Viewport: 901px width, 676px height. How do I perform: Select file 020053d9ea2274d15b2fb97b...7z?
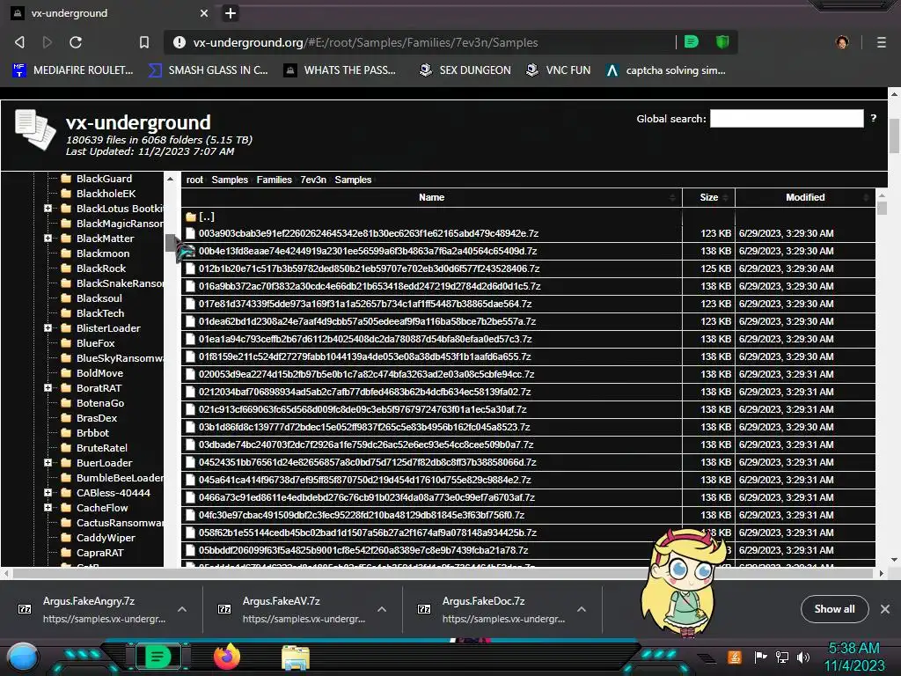[367, 374]
